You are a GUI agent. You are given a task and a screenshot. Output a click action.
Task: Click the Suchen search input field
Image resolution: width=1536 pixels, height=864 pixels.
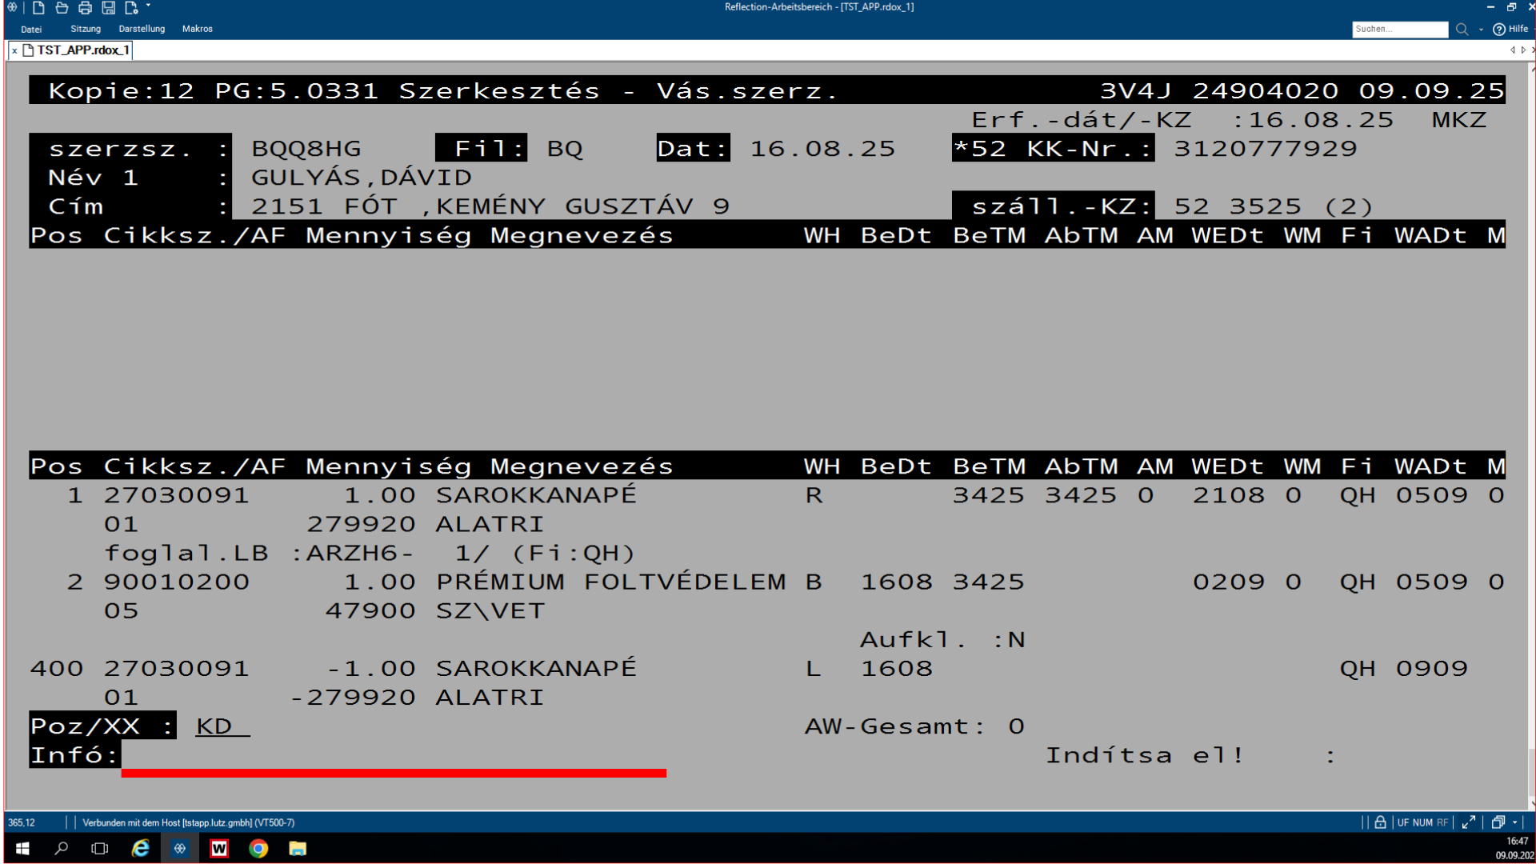pyautogui.click(x=1399, y=30)
